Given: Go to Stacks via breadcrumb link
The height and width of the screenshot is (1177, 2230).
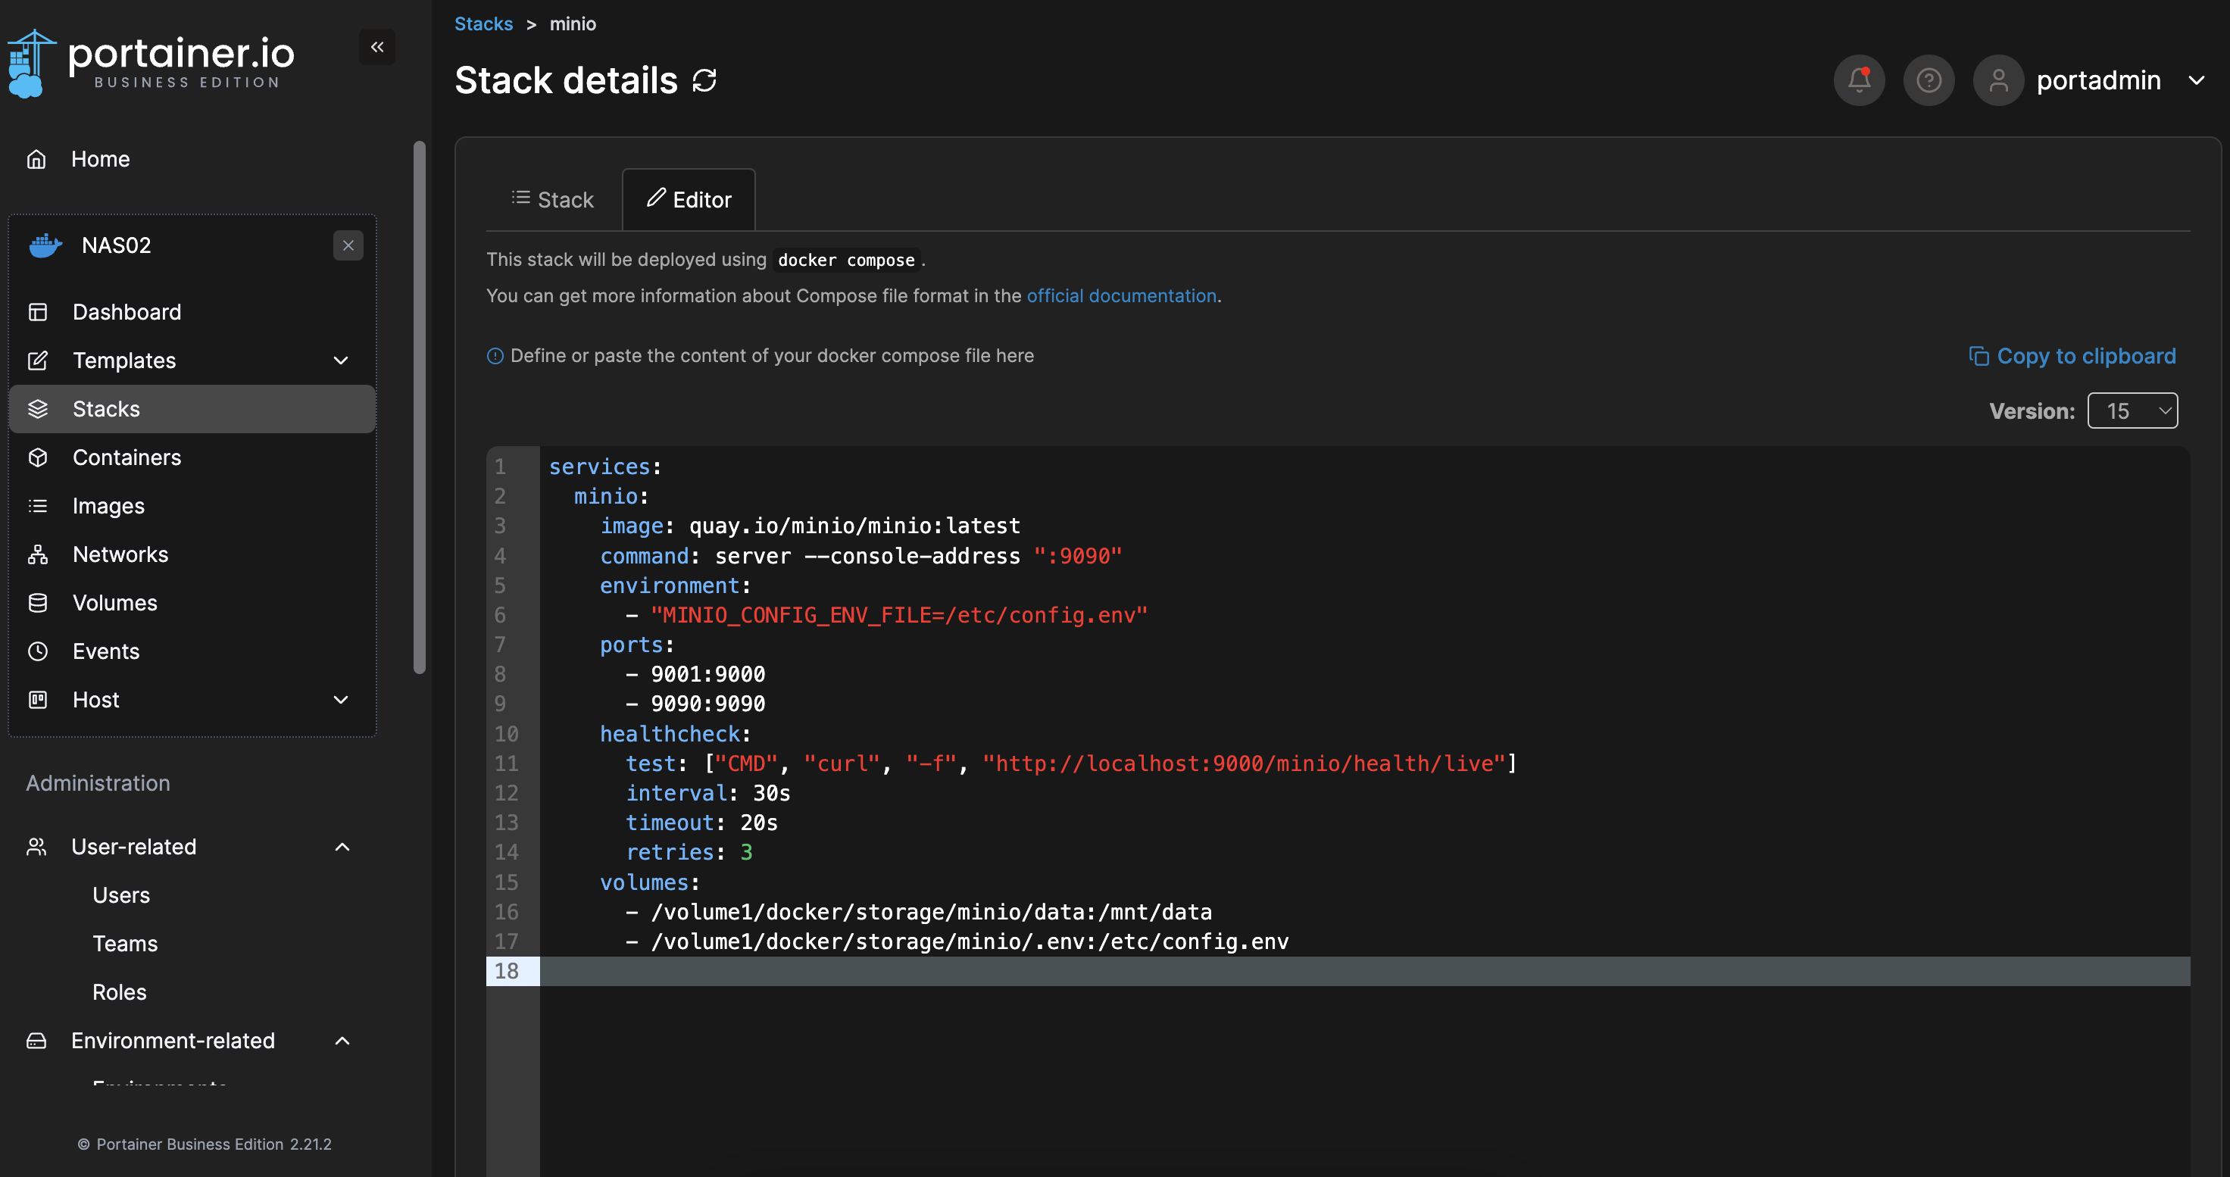Looking at the screenshot, I should [483, 24].
